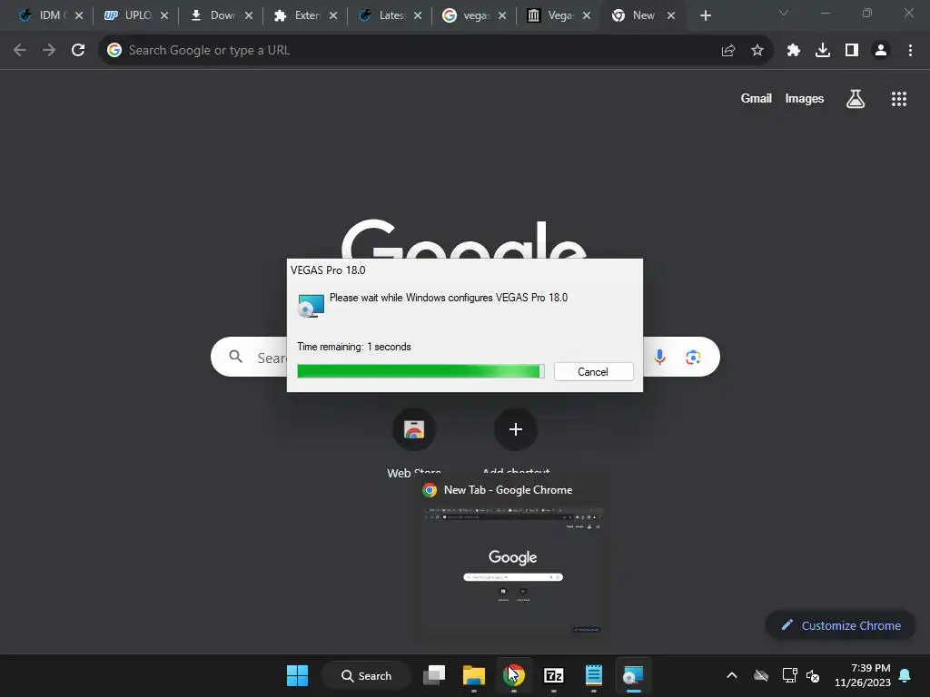The height and width of the screenshot is (697, 930).
Task: Close the IDM tab
Action: 79,15
